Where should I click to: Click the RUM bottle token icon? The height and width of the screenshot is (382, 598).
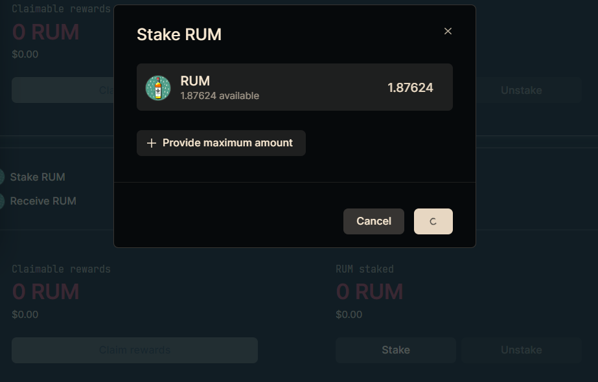(158, 88)
